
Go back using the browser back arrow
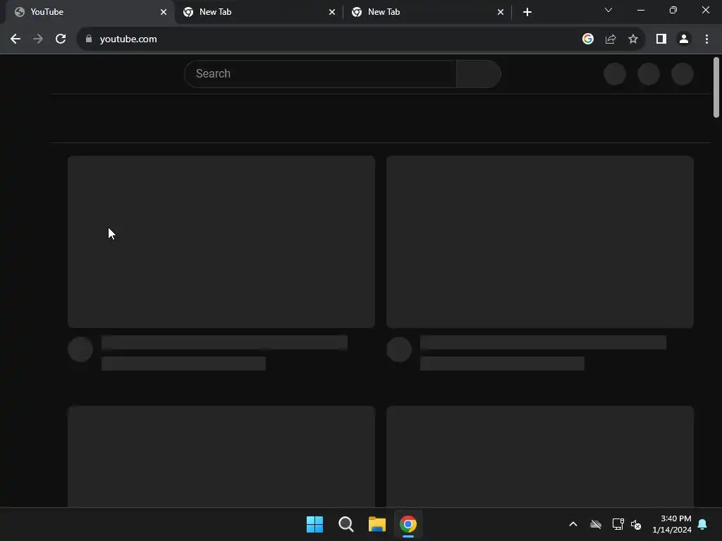tap(16, 39)
